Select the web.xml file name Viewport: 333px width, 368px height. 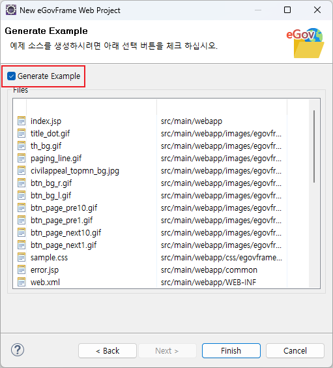pos(45,282)
